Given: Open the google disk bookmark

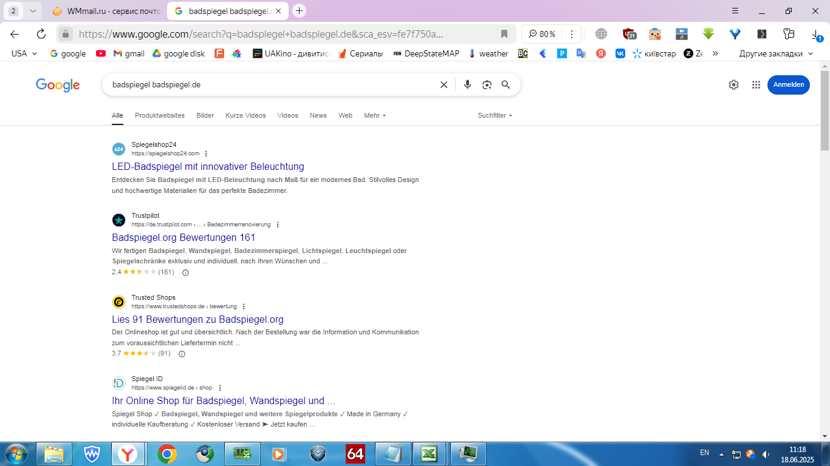Looking at the screenshot, I should coord(178,53).
